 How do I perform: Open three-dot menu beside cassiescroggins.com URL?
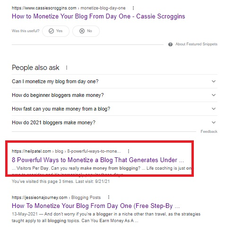[x=133, y=8]
